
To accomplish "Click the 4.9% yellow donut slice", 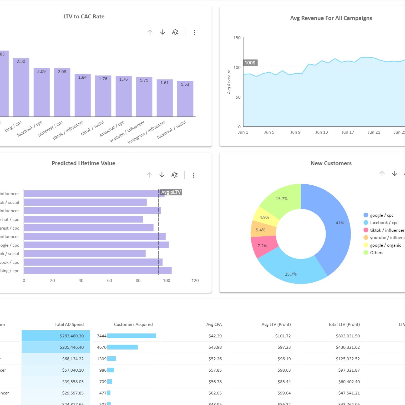I will click(265, 217).
